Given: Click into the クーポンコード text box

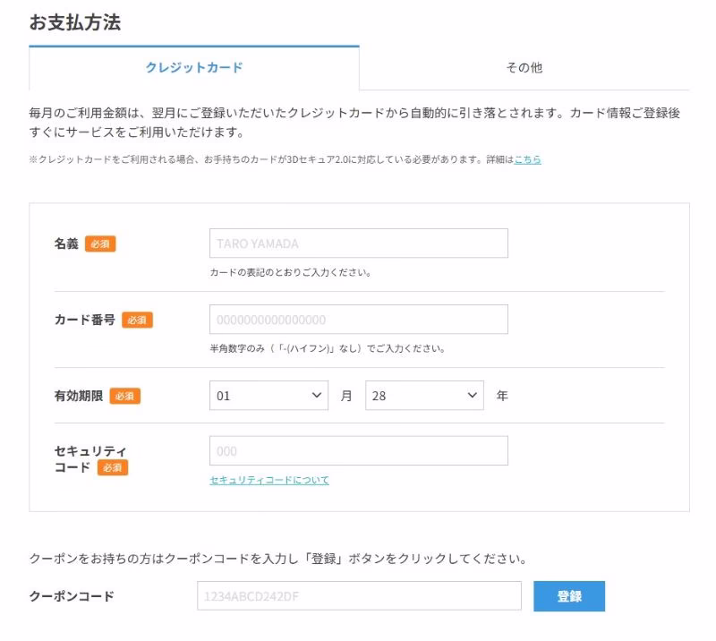Looking at the screenshot, I should [359, 596].
